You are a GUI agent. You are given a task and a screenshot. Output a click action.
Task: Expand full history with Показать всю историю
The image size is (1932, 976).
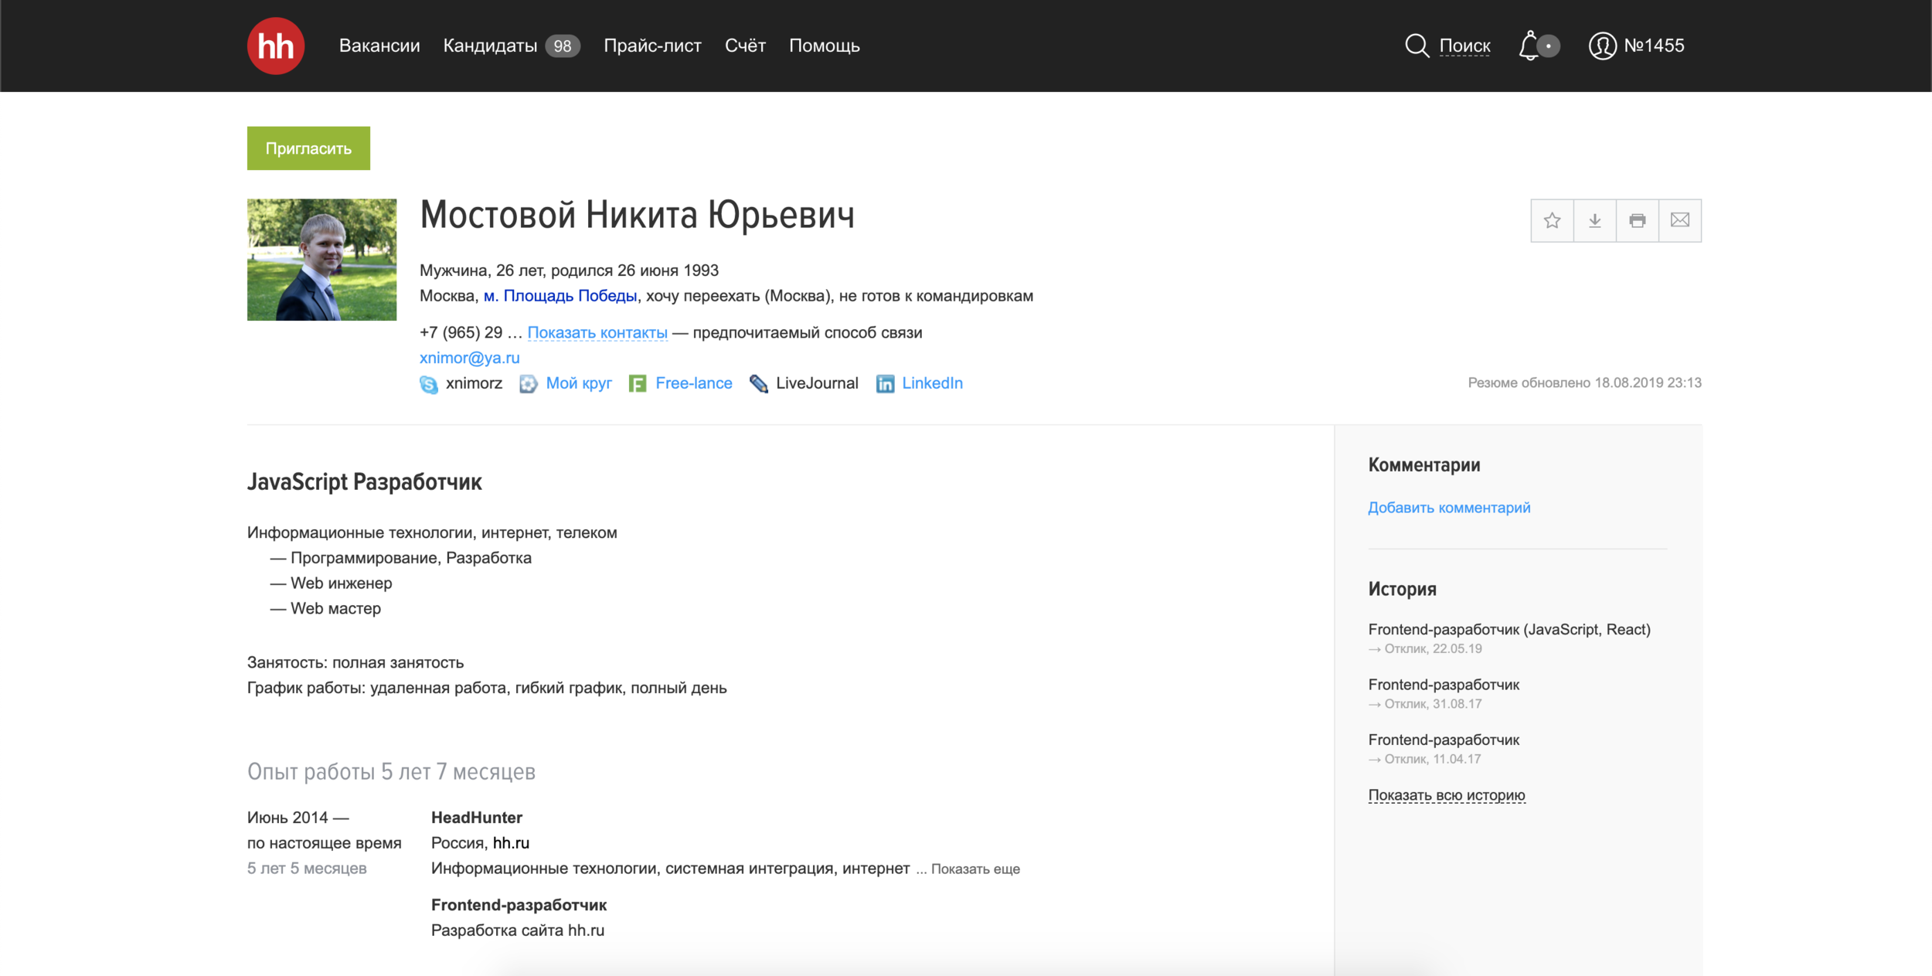click(1446, 795)
